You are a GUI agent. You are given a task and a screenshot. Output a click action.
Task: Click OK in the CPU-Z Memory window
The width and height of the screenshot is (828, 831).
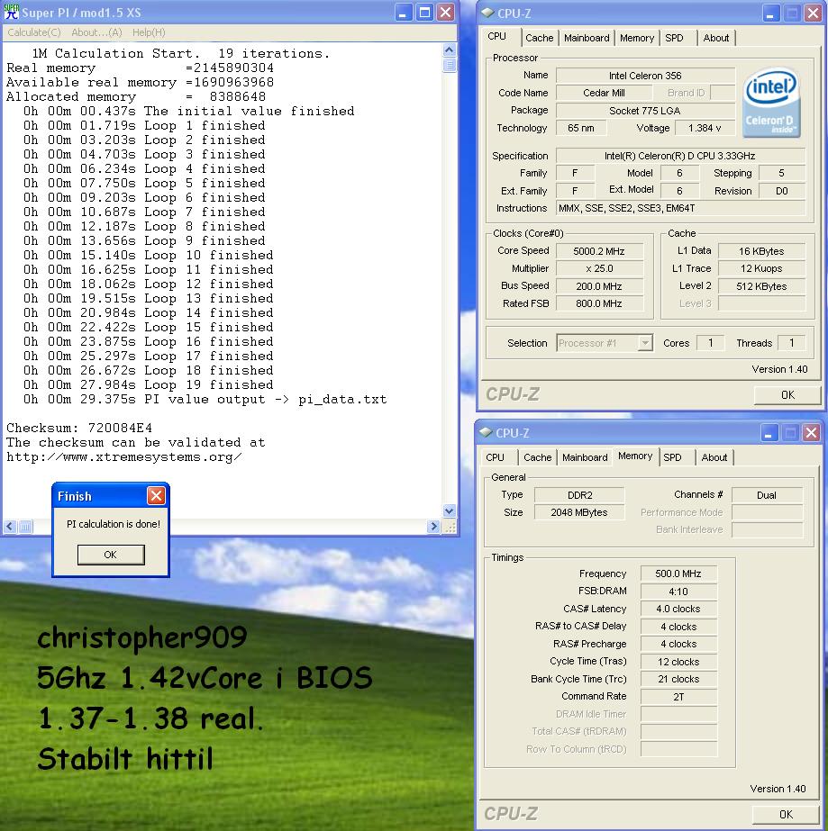coord(786,814)
